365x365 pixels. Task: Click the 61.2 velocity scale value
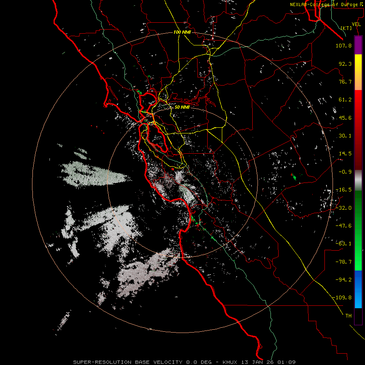click(x=345, y=100)
